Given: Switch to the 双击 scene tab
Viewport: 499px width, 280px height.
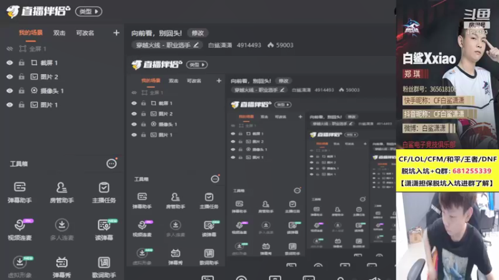Looking at the screenshot, I should (59, 33).
